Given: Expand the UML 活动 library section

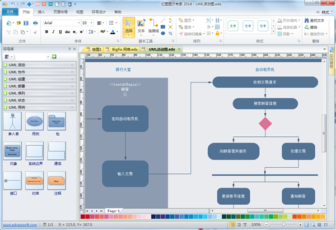Looking at the screenshot, I should [38, 65].
